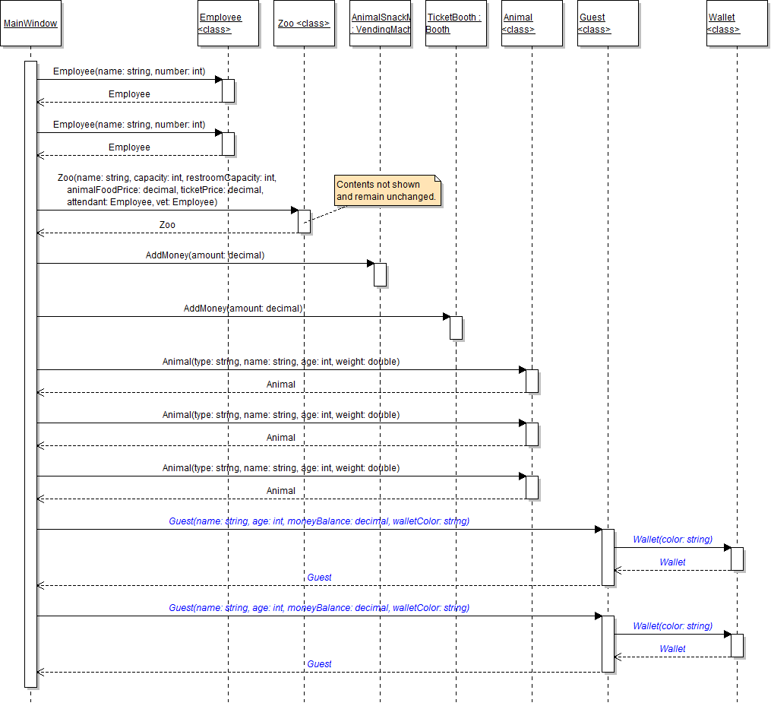771x706 pixels.
Task: Select the 'Contents not shown' note
Action: click(387, 191)
